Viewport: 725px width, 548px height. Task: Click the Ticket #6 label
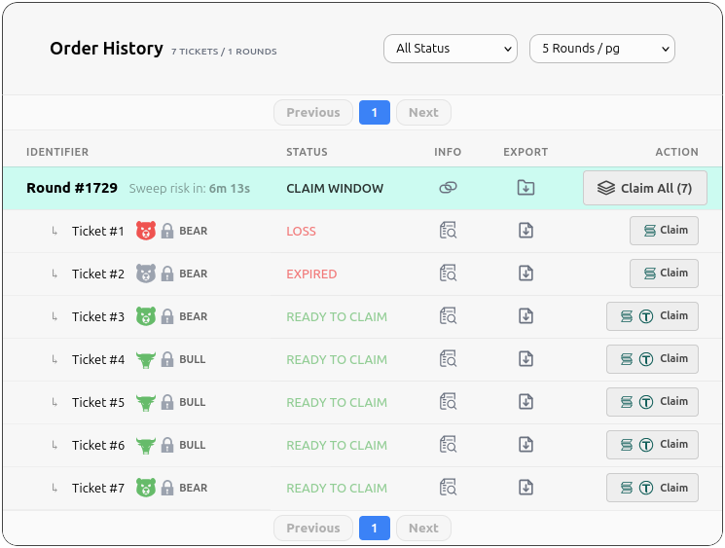(x=98, y=445)
